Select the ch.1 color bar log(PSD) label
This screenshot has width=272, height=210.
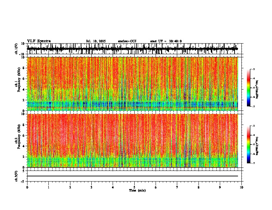click(x=257, y=89)
